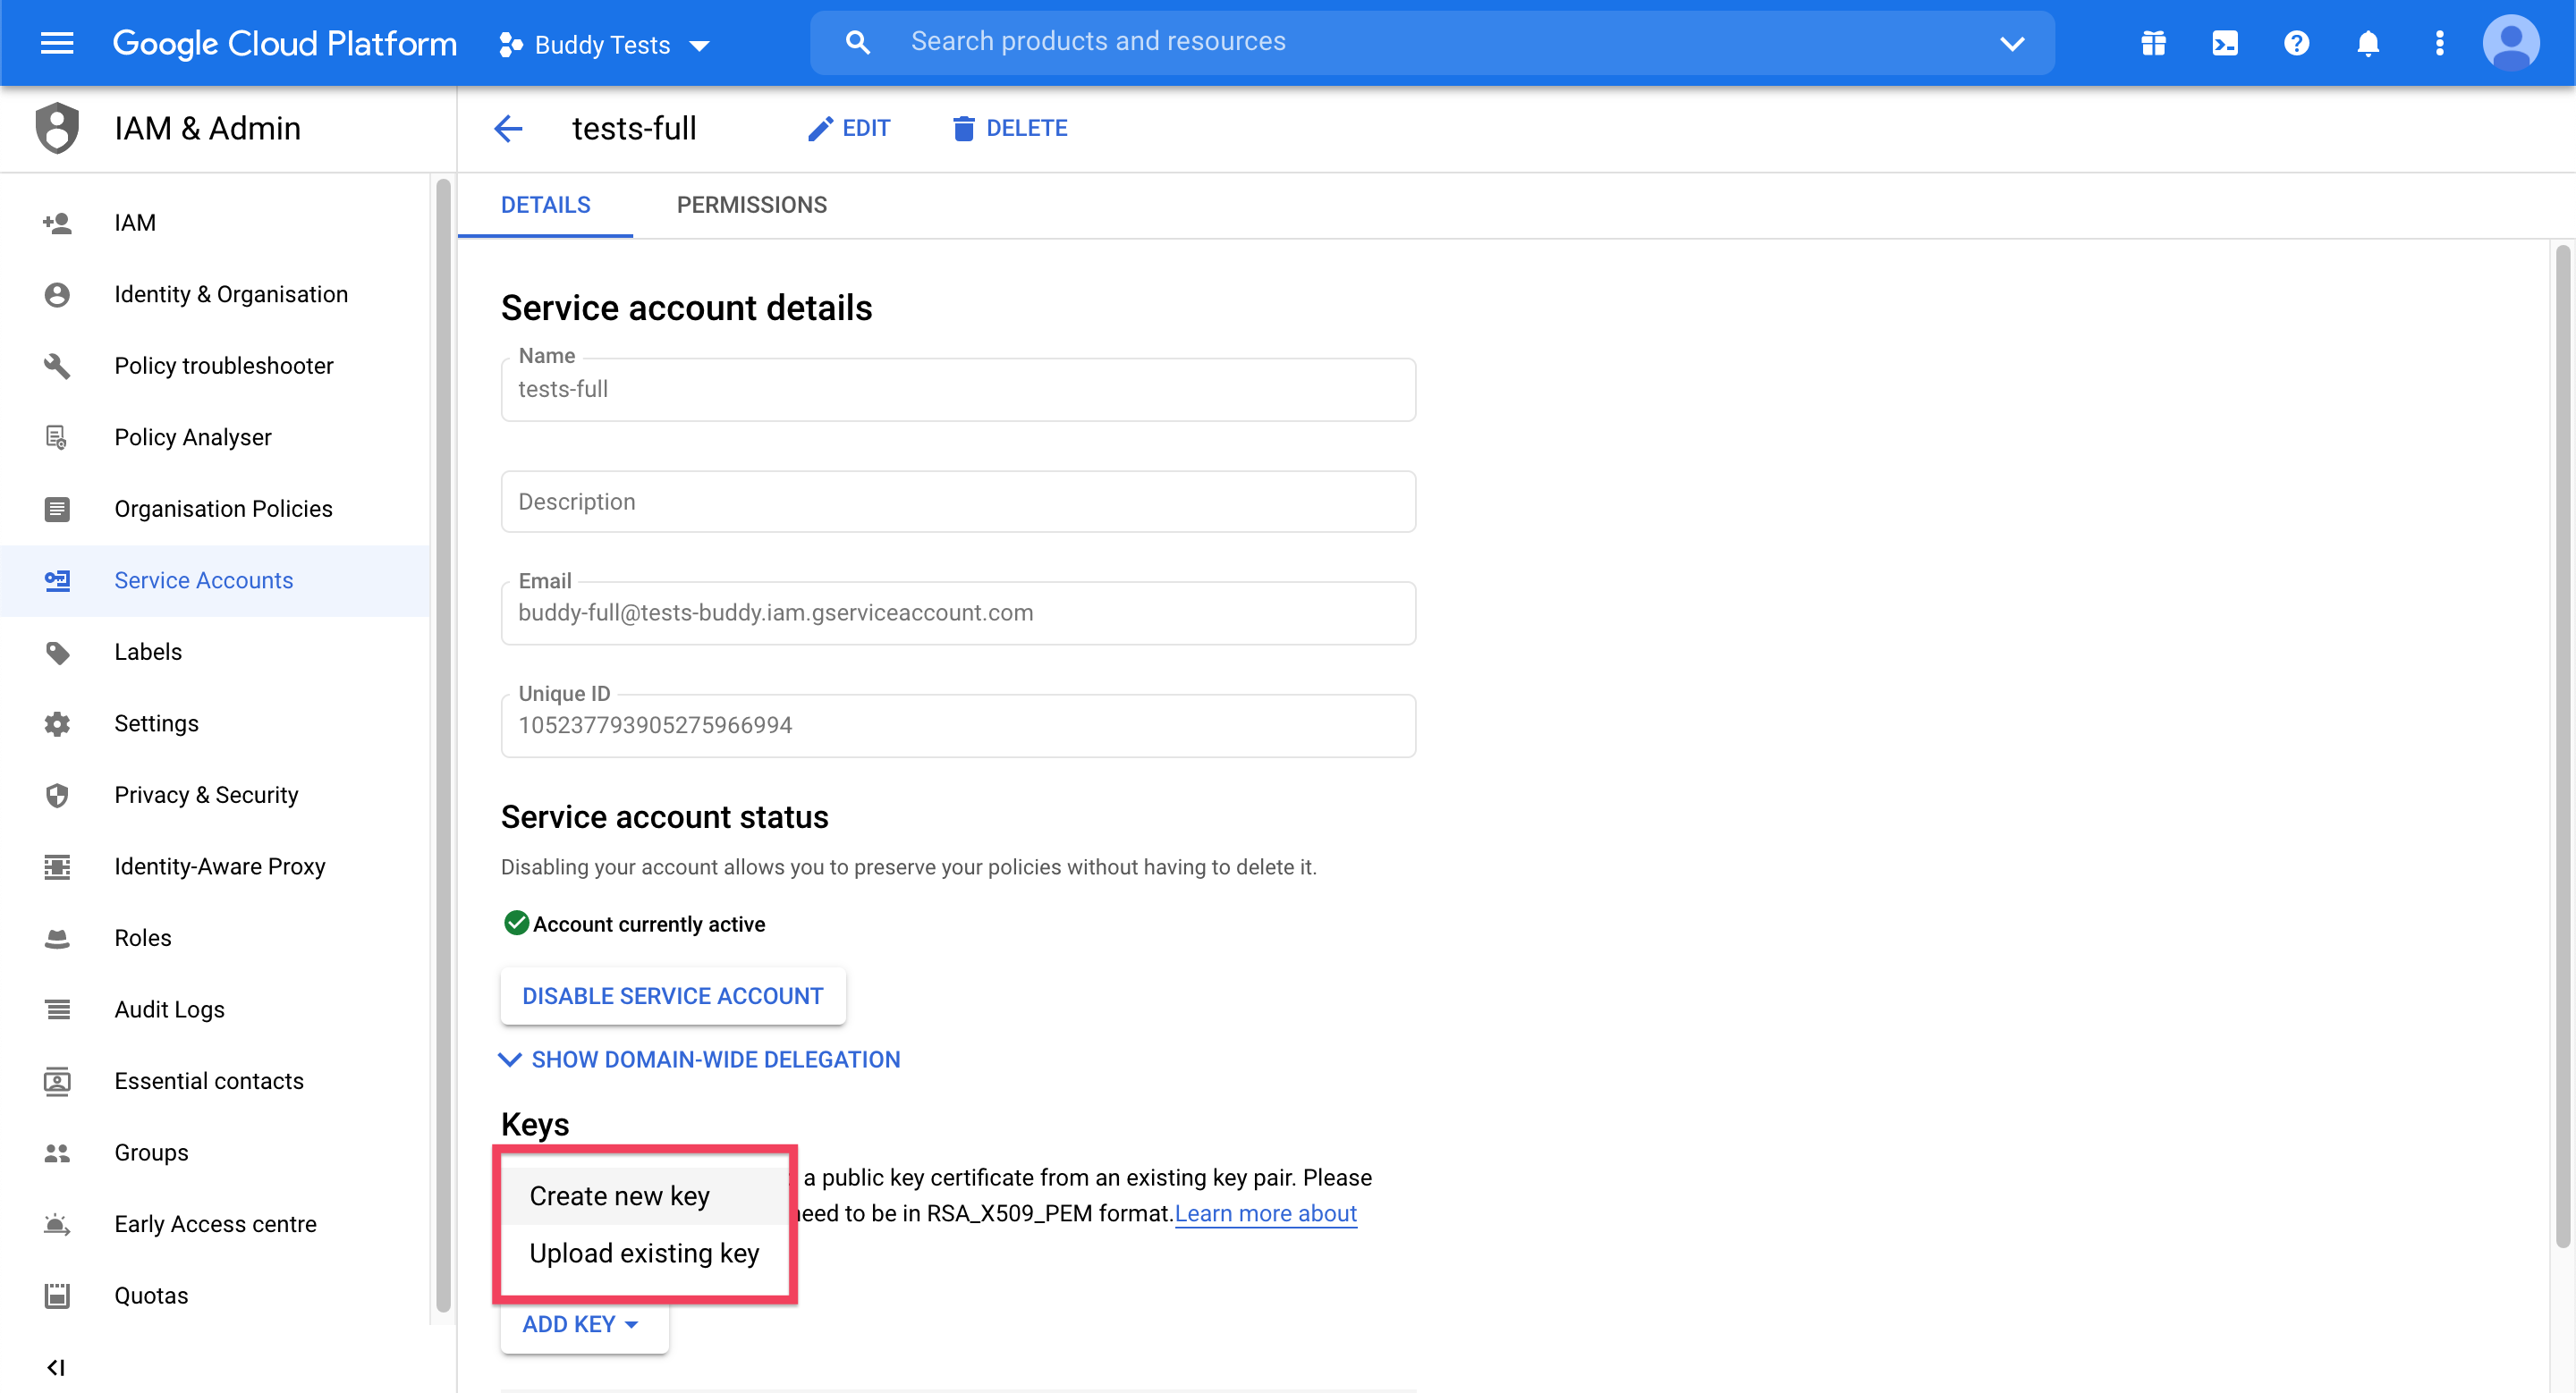Expand the search bar dropdown chevron
Image resolution: width=2576 pixels, height=1393 pixels.
click(2012, 43)
